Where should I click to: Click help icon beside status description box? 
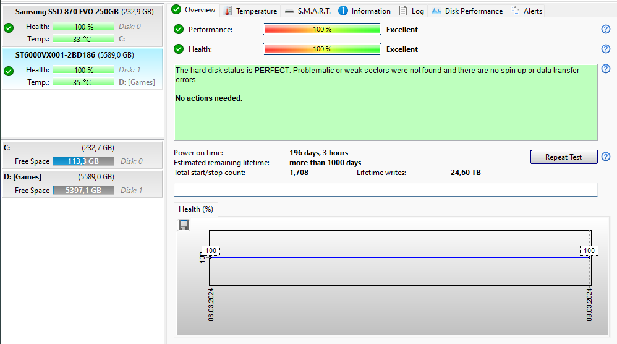(606, 69)
